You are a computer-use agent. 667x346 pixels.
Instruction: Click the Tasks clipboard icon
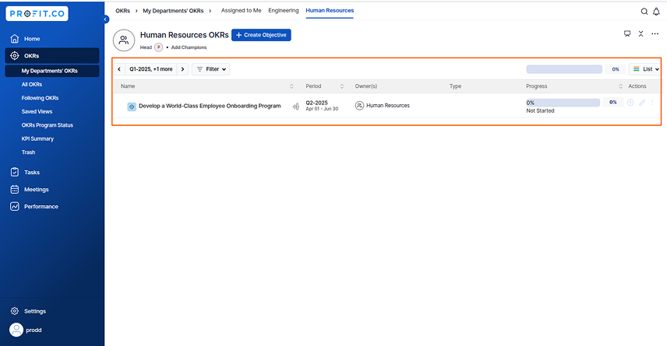tap(15, 172)
